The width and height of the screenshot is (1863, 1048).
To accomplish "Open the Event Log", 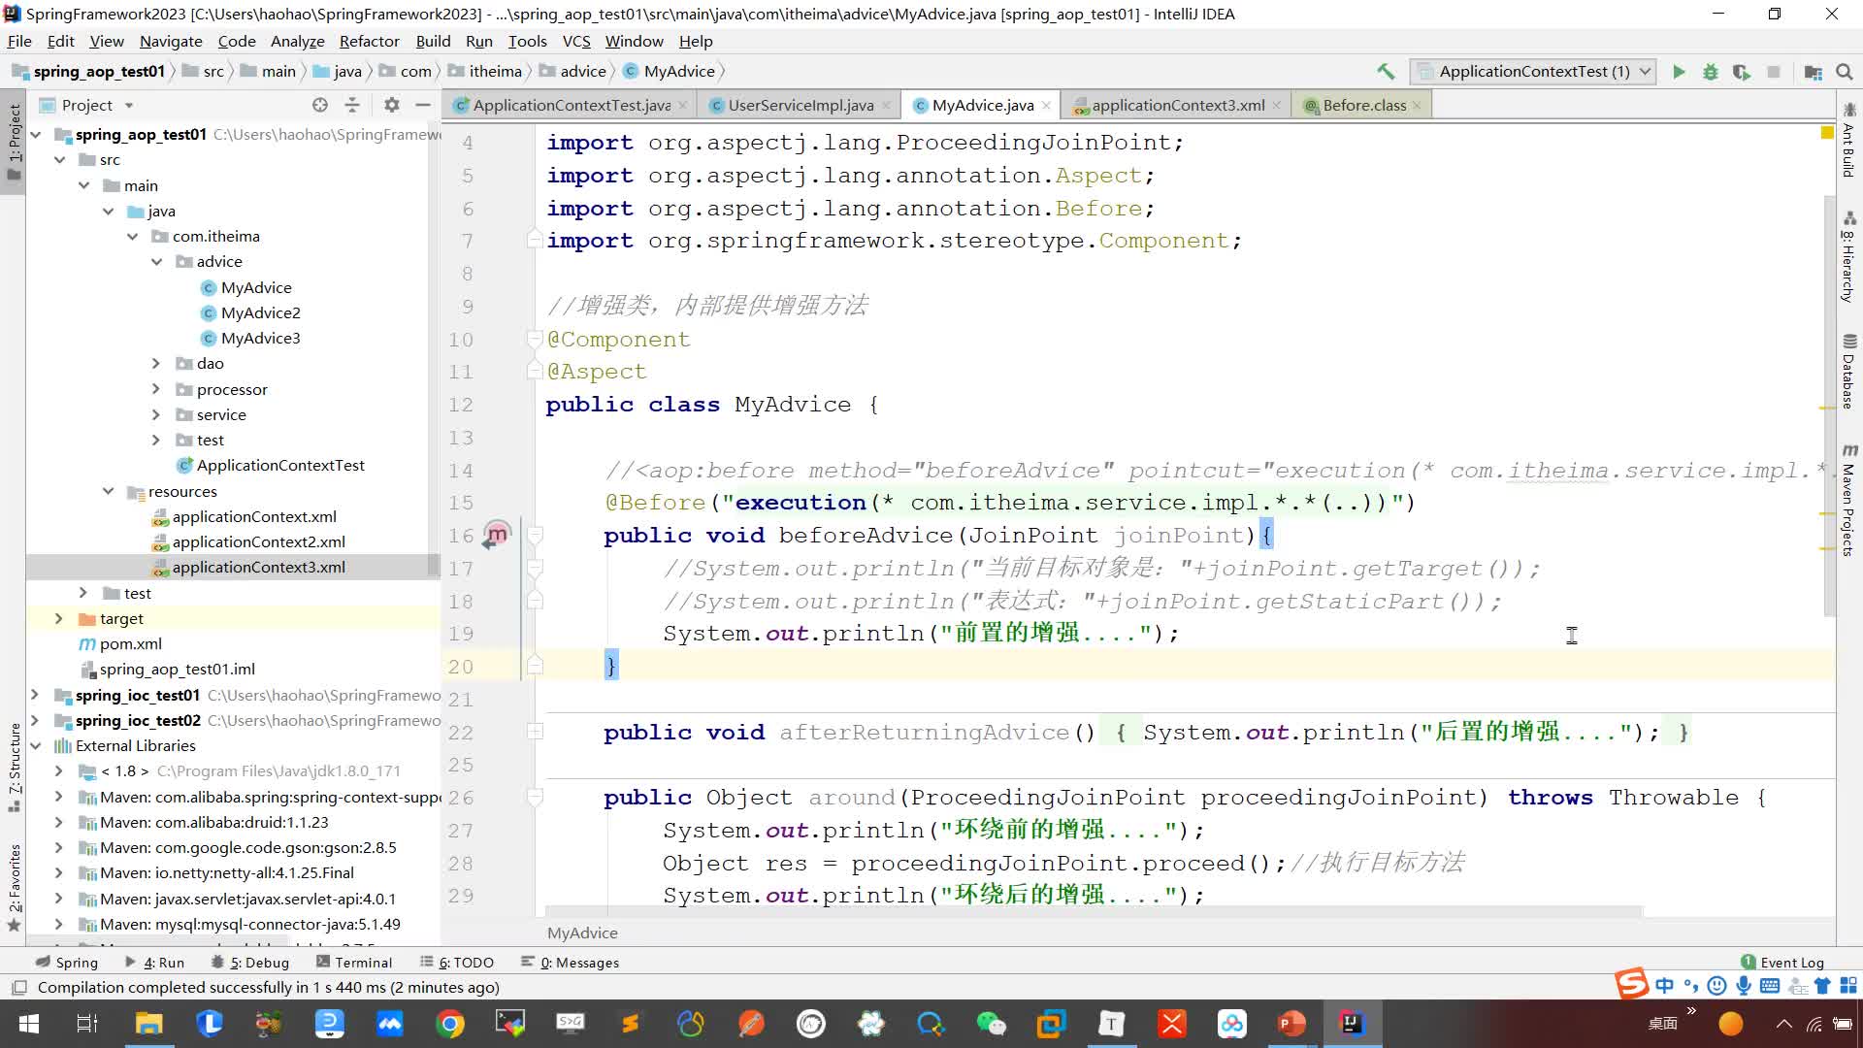I will pos(1782,963).
